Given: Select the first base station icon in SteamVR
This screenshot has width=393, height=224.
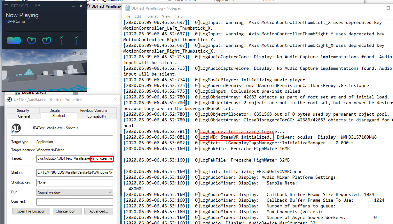Looking at the screenshot, I should click(61, 41).
